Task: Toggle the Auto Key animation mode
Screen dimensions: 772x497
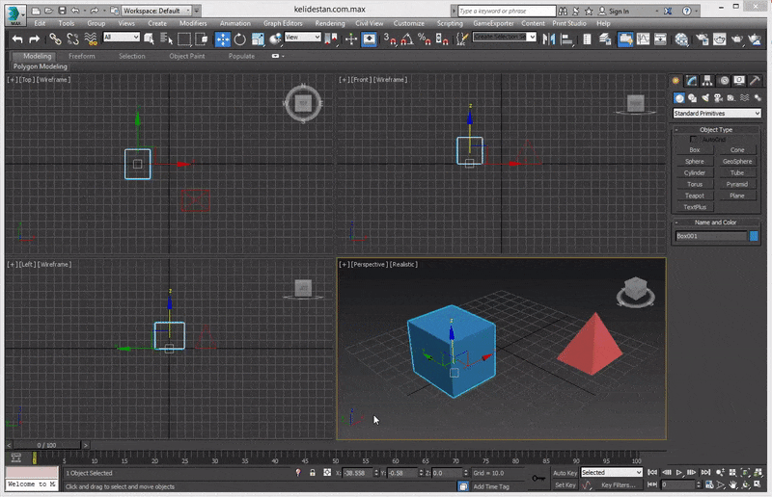Action: click(x=565, y=473)
